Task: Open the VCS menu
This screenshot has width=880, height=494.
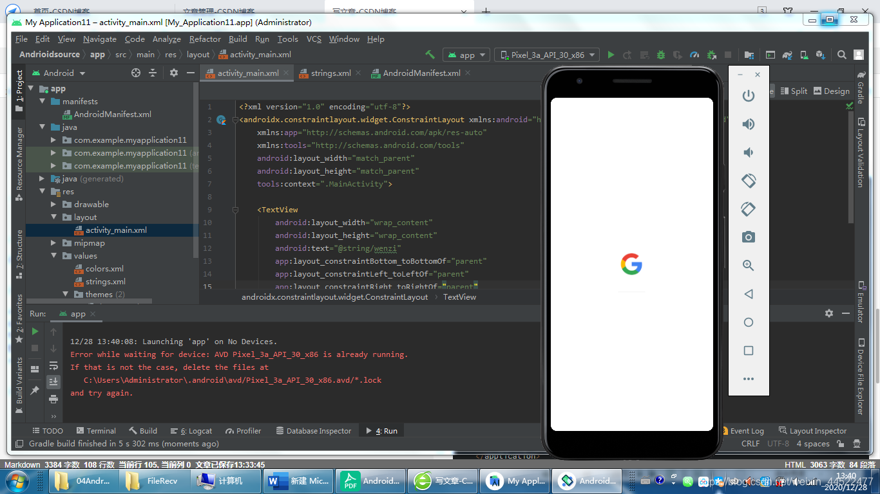Action: coord(314,39)
